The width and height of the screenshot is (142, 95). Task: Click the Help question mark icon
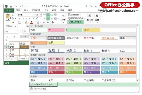(87, 6)
